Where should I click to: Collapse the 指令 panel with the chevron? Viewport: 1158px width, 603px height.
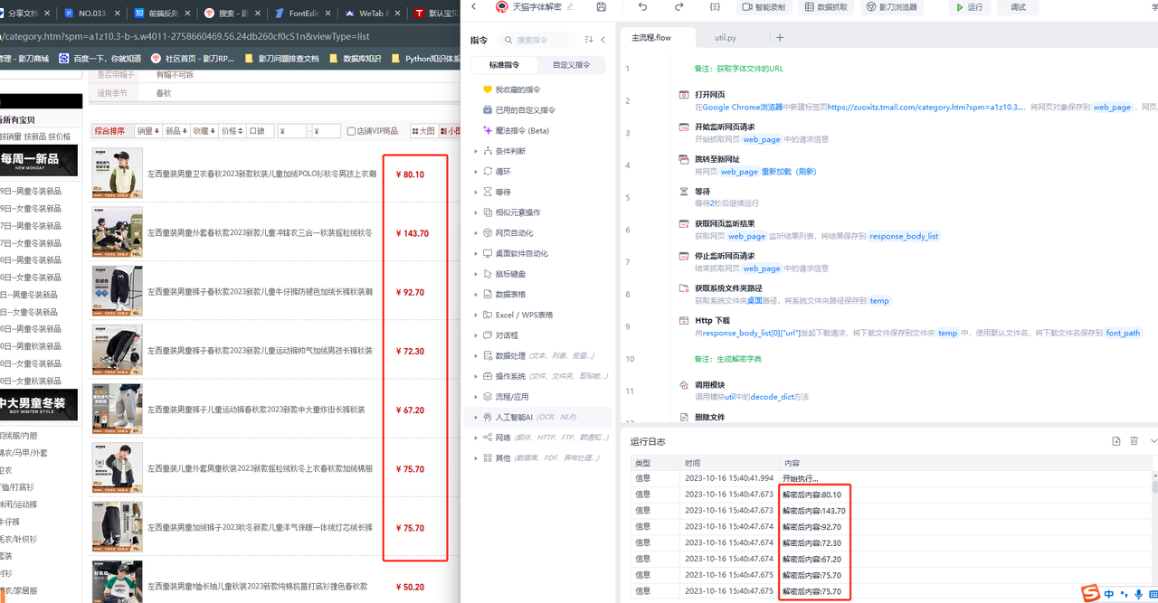click(603, 40)
